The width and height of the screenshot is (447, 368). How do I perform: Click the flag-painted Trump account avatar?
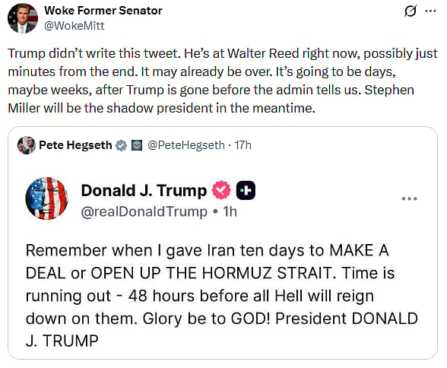[47, 198]
